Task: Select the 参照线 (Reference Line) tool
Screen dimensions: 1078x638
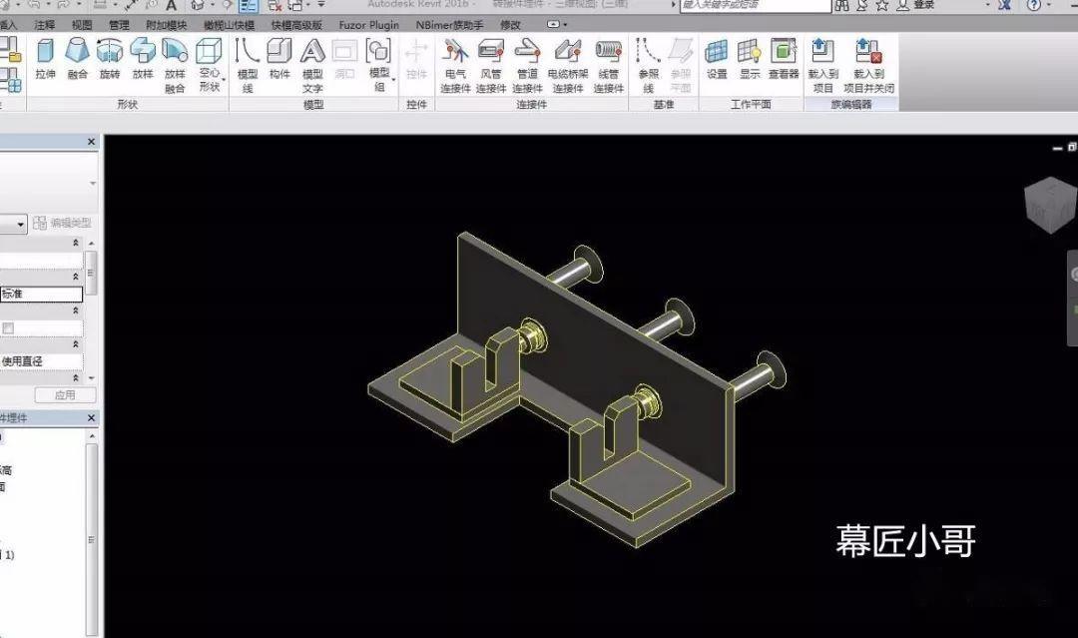Action: [x=648, y=66]
